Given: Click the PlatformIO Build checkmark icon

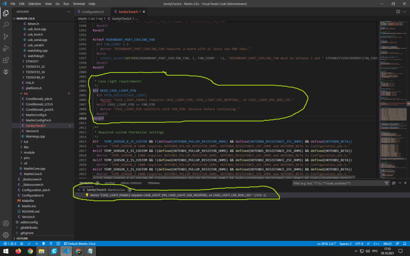Looking at the screenshot, I should [29, 243].
